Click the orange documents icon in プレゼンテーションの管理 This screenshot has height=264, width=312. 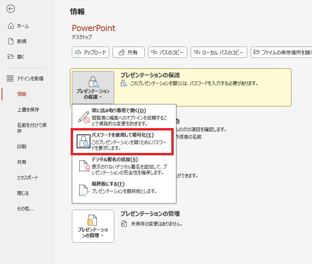point(92,220)
